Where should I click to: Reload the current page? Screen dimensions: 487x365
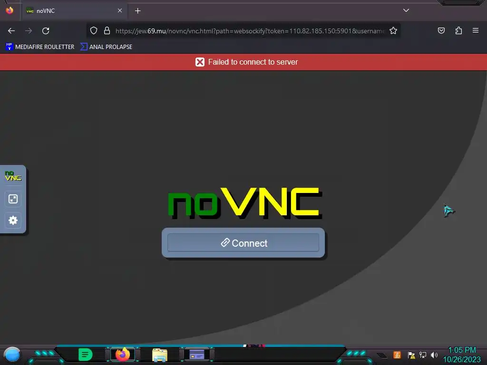pos(46,31)
